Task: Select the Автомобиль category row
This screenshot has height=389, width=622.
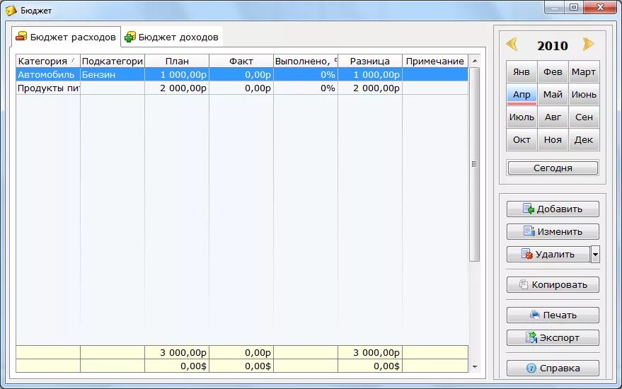Action: pos(242,74)
